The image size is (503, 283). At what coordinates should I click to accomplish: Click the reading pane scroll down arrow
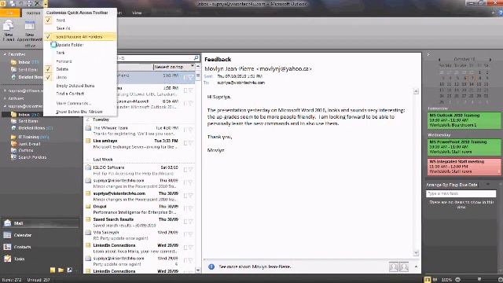[416, 253]
